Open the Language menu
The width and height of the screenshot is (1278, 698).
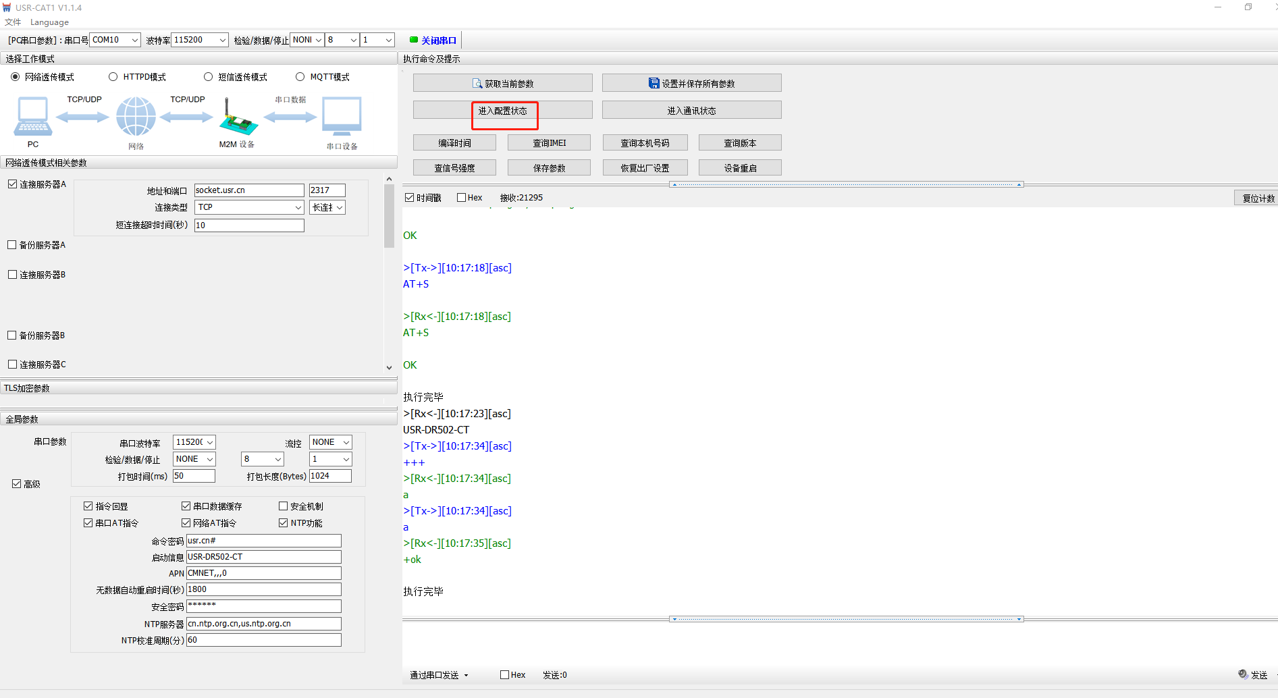(x=49, y=22)
